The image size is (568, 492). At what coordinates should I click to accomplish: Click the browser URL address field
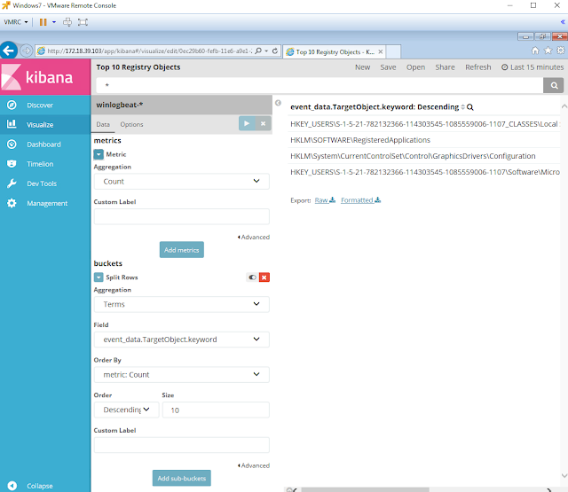(x=148, y=51)
